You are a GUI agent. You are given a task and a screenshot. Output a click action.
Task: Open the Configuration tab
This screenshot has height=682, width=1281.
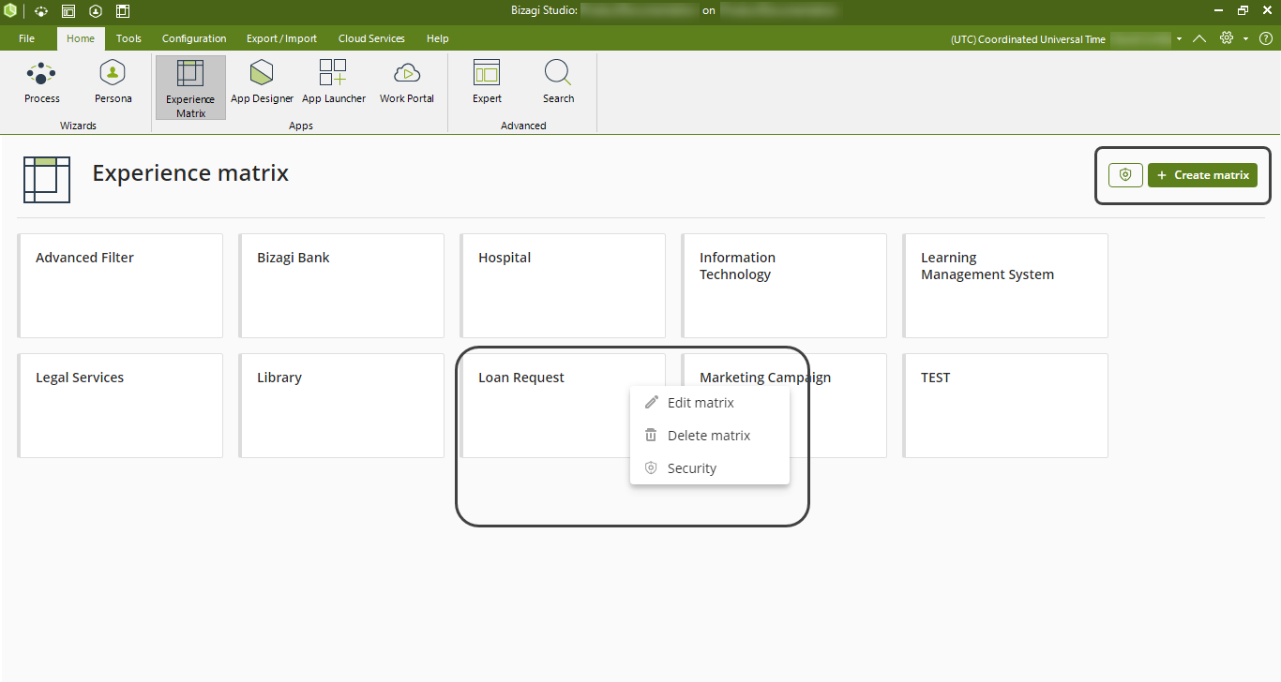194,38
